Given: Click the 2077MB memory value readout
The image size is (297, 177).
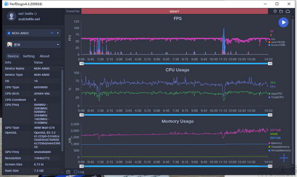Looking at the screenshot, I should click(275, 130).
